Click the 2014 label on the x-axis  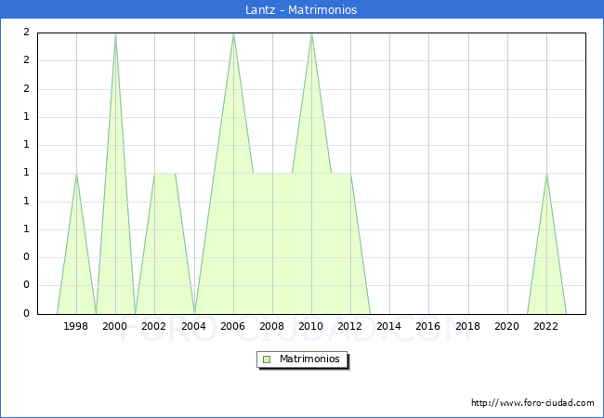click(389, 326)
